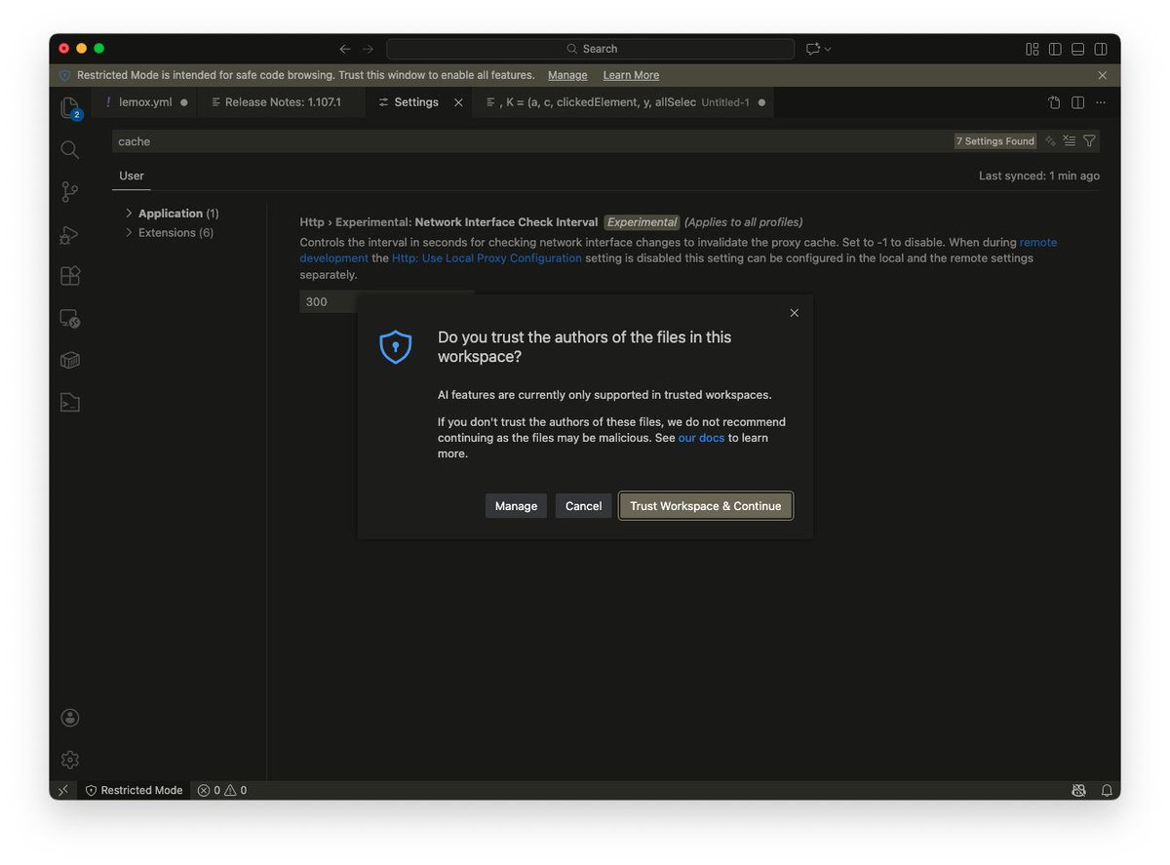Image resolution: width=1170 pixels, height=865 pixels.
Task: Go forward with the right arrow
Action: (x=368, y=49)
